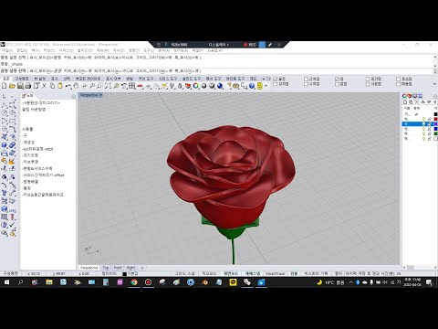Click the red layer color swatch
Screen dimensions: 438x329
(x=435, y=119)
